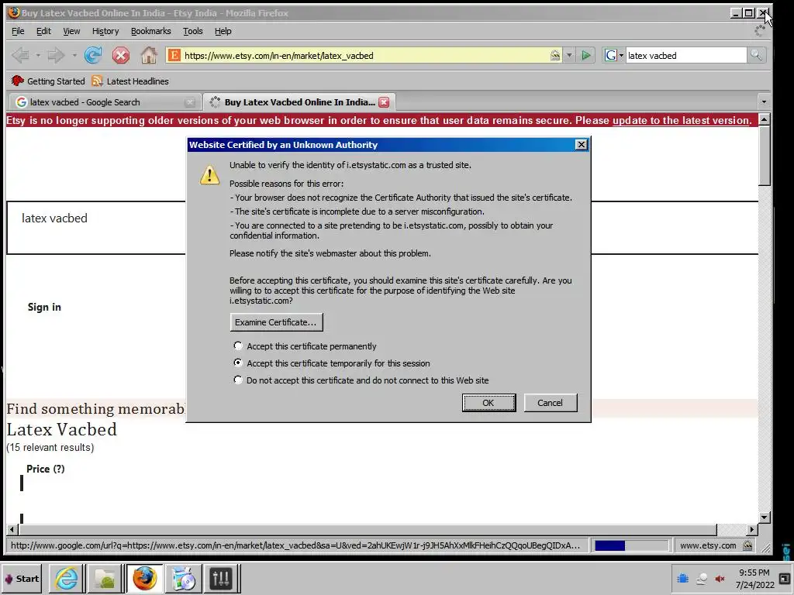Switch to latex vacbed Google Search tab
Image resolution: width=794 pixels, height=595 pixels.
coord(104,102)
